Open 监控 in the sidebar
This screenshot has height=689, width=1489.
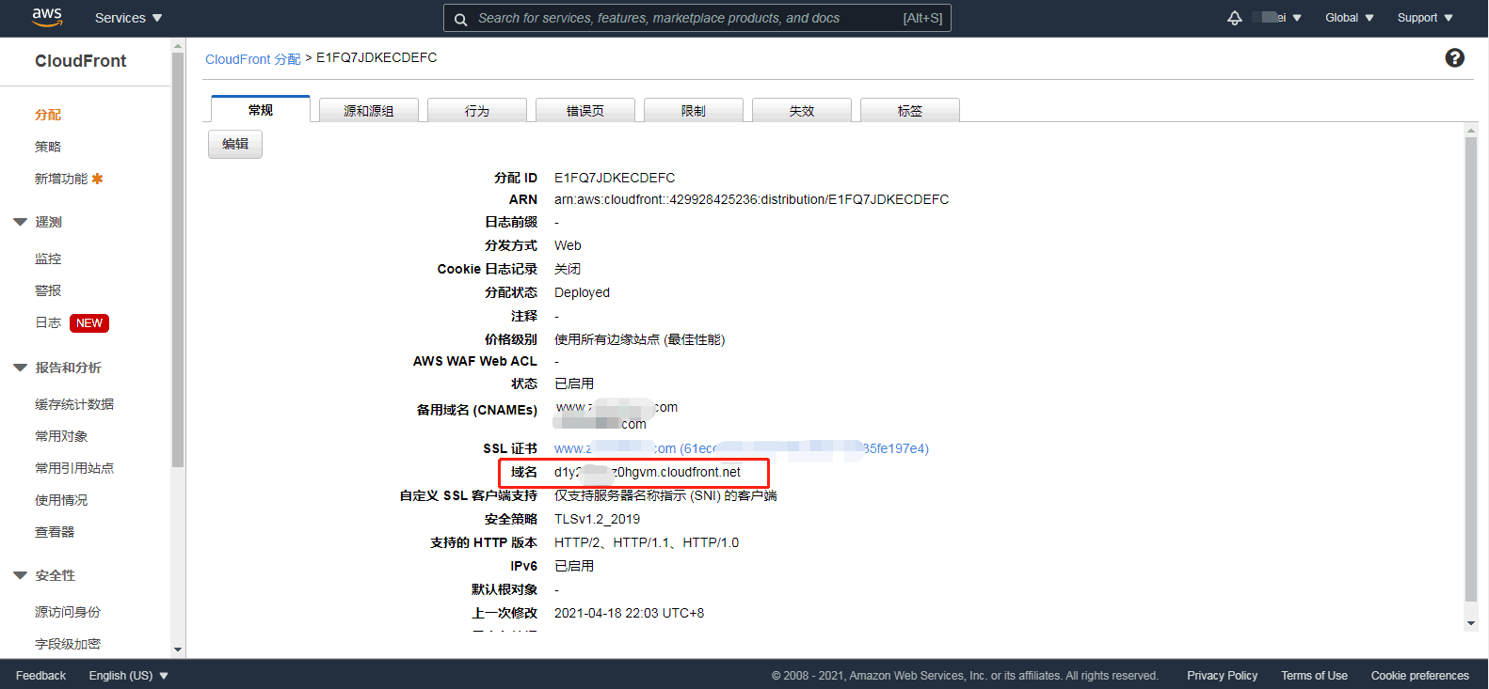48,258
